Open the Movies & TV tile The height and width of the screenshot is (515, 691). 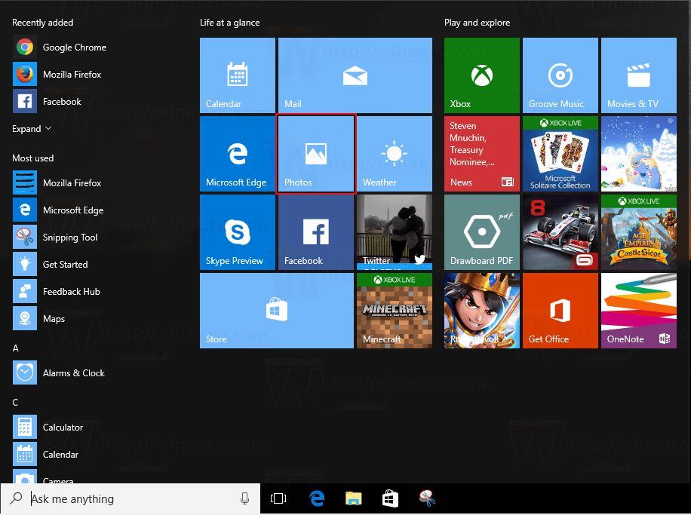pyautogui.click(x=639, y=75)
